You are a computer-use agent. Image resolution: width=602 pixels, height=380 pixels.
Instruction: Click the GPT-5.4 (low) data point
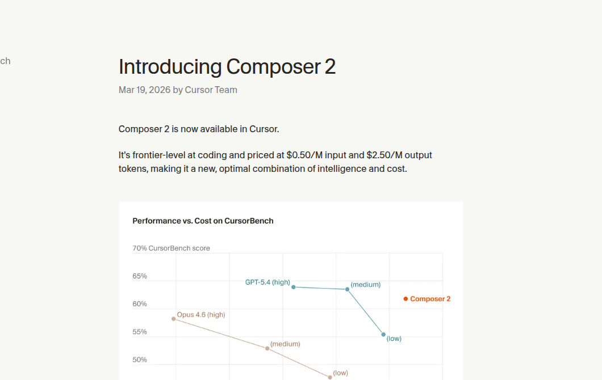tap(383, 335)
